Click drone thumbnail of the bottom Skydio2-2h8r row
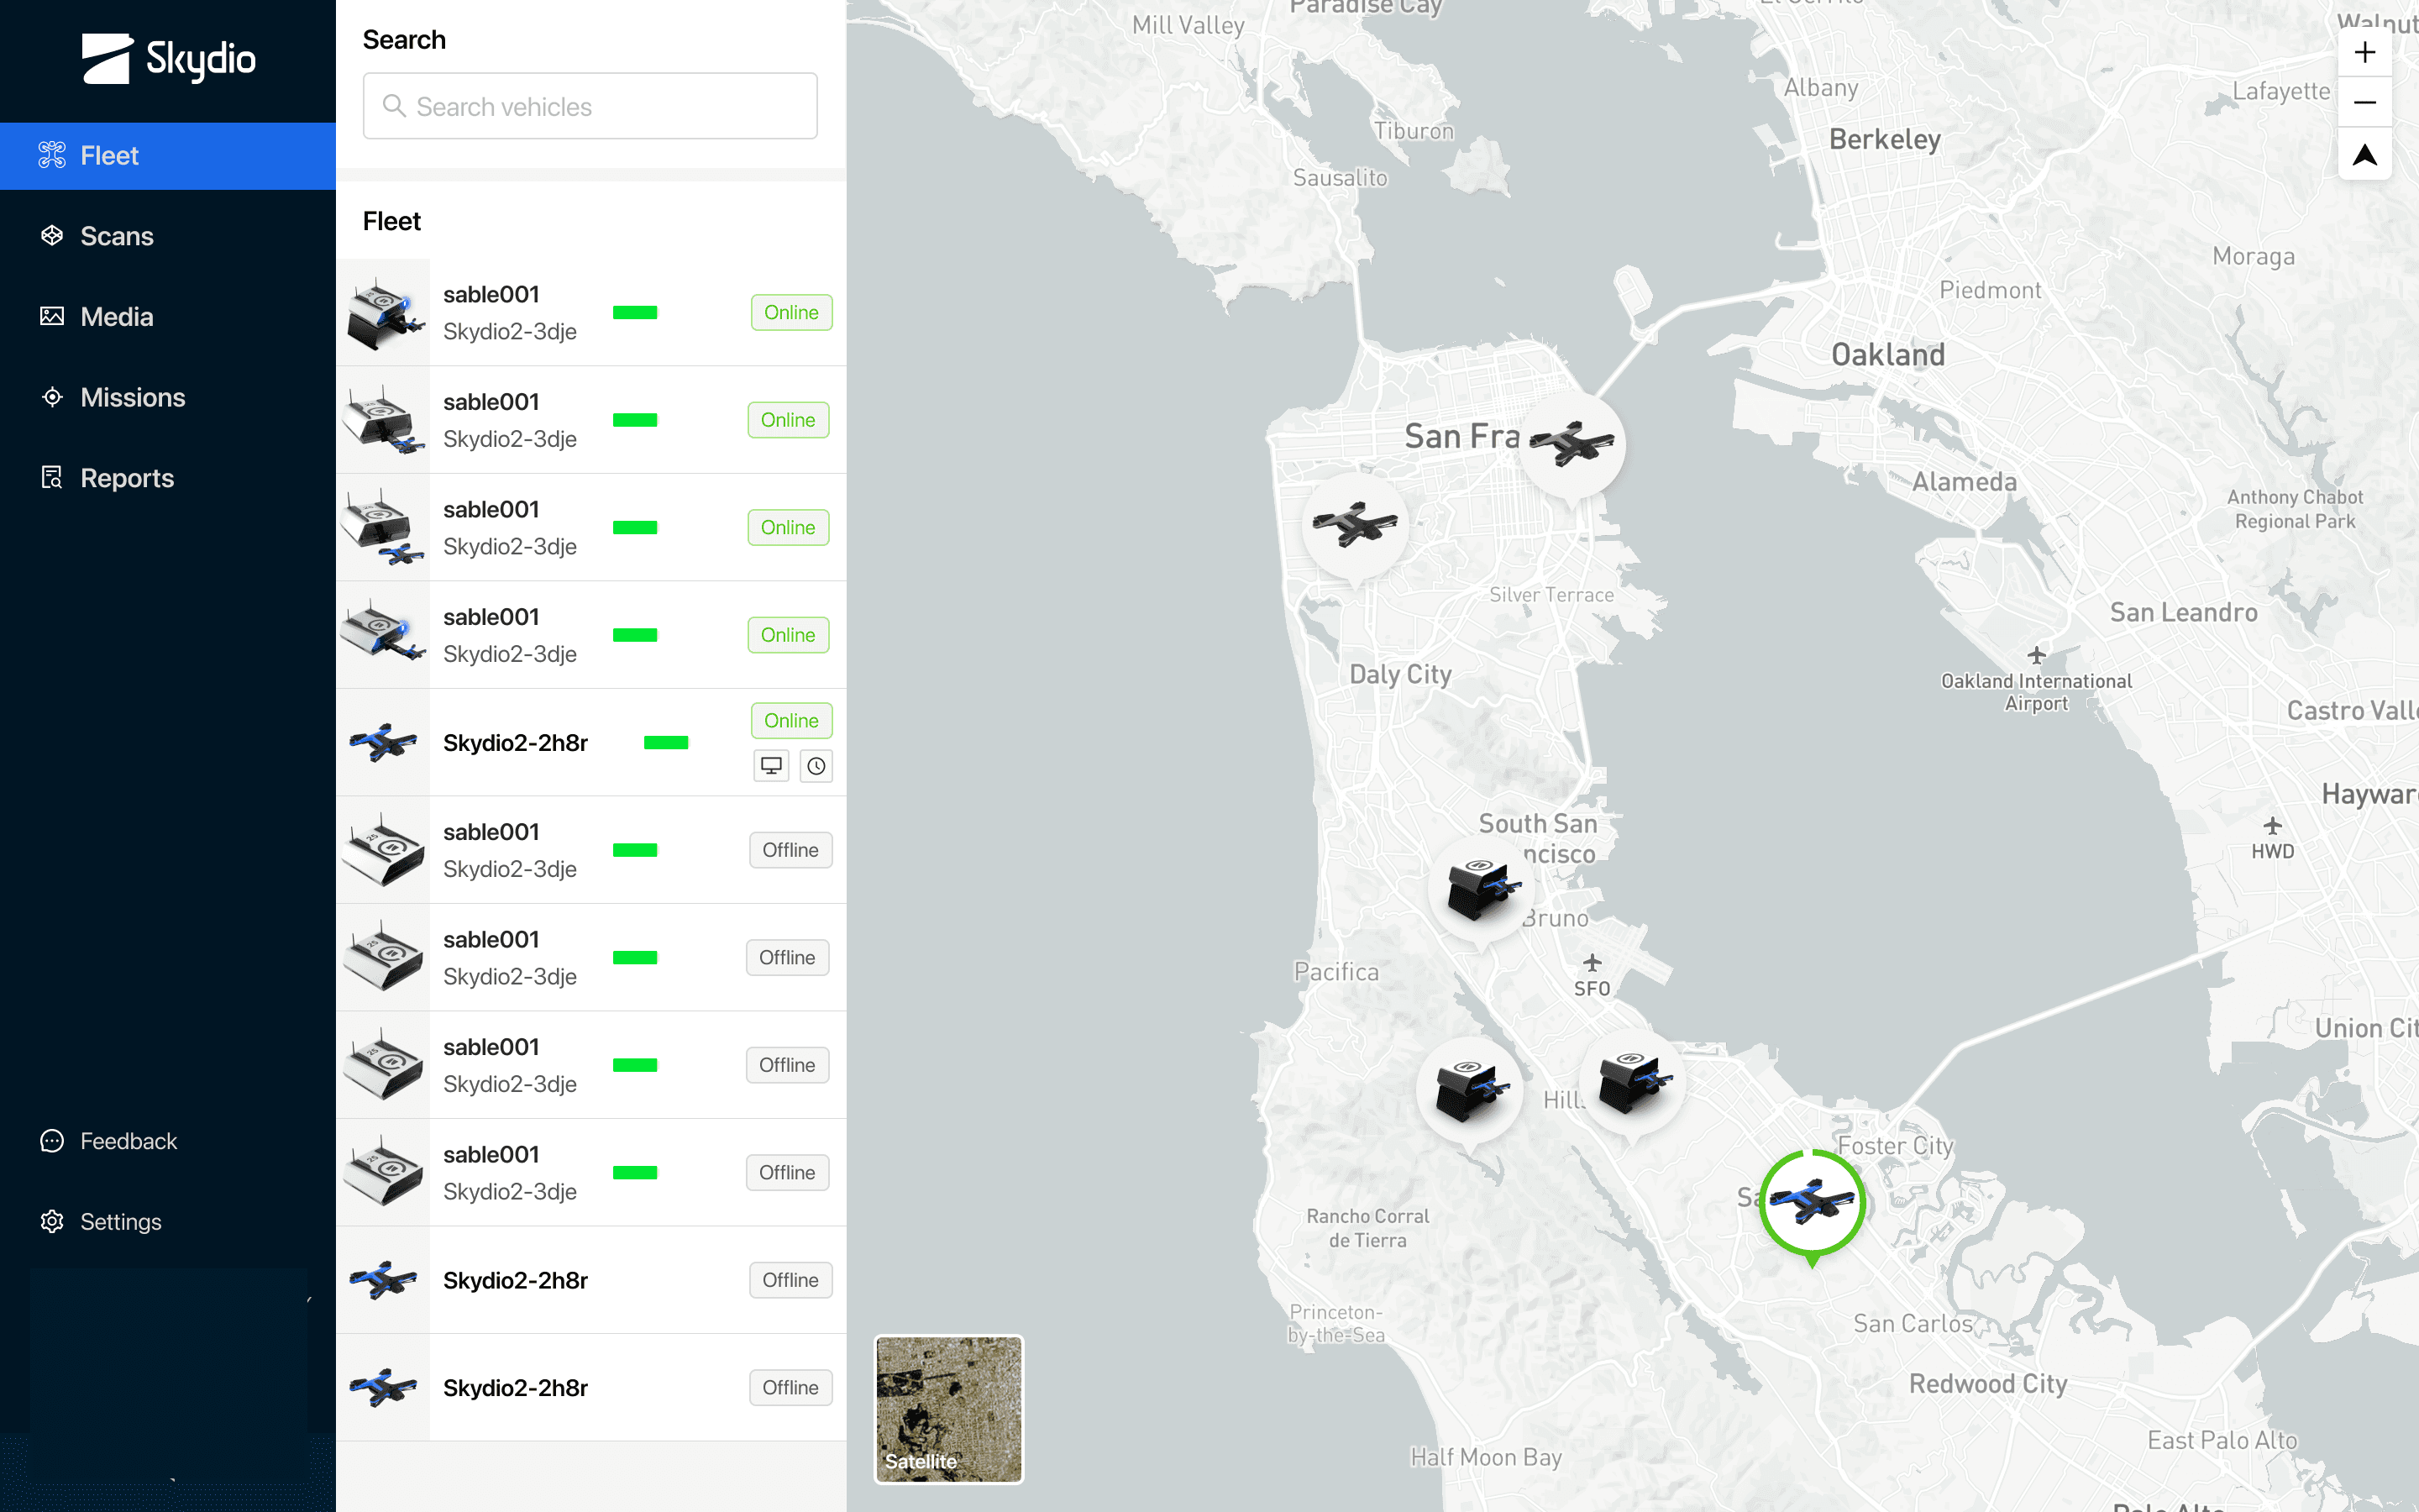2419x1512 pixels. click(x=383, y=1387)
